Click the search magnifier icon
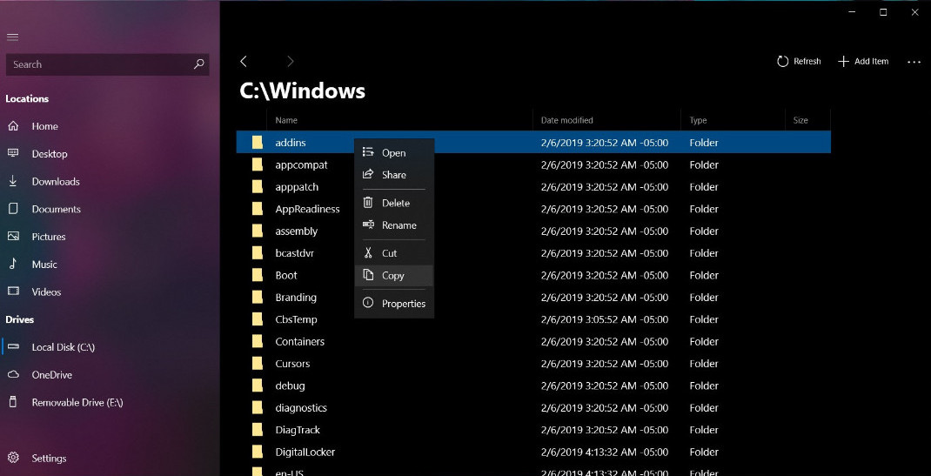This screenshot has width=931, height=476. coord(199,64)
